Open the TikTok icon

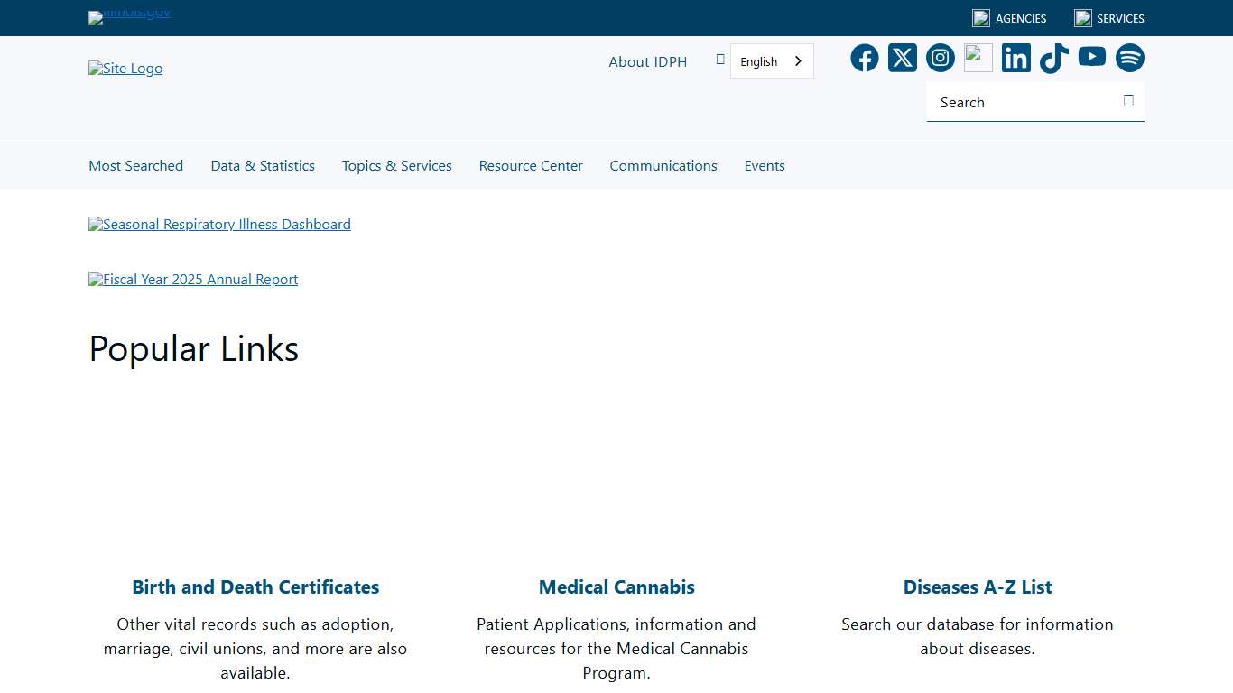pyautogui.click(x=1053, y=57)
